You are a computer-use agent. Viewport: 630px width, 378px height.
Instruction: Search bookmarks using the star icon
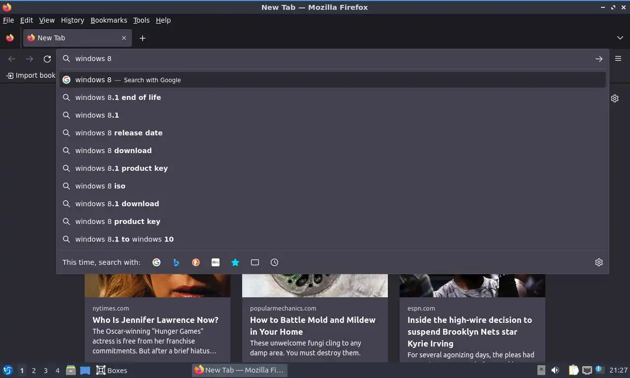pyautogui.click(x=235, y=262)
